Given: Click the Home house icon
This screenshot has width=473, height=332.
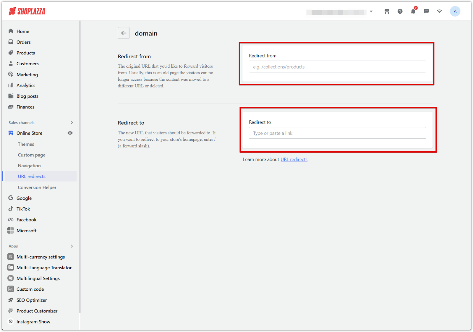Looking at the screenshot, I should [11, 31].
